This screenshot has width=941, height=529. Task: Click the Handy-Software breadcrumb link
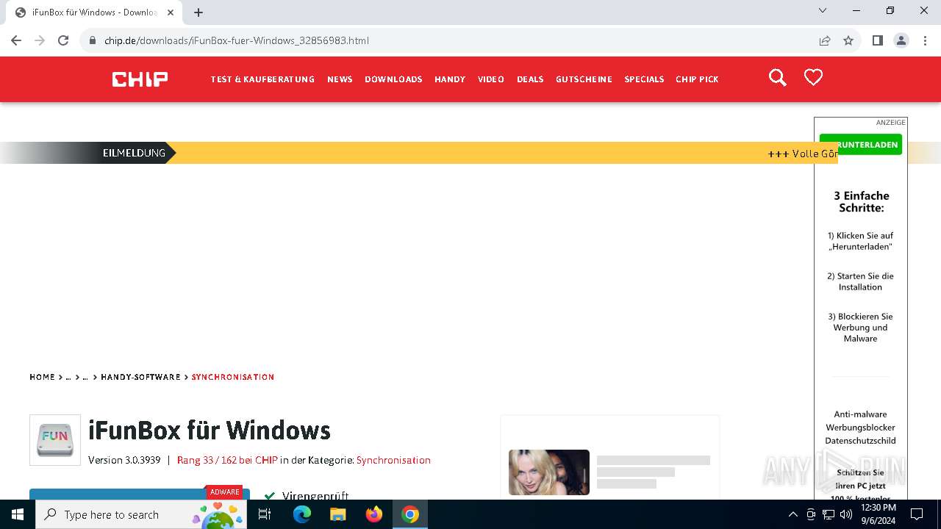(140, 377)
